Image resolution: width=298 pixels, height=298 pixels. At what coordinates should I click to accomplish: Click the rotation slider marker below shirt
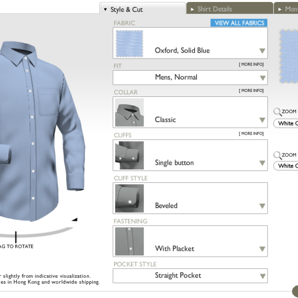(x=16, y=237)
